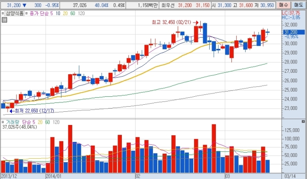Click the 거래량 volume indicator title
This screenshot has width=307, height=179.
click(13, 122)
